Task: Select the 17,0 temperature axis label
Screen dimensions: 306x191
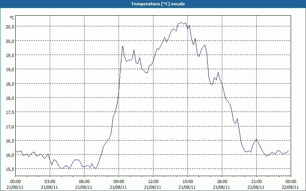Action: pyautogui.click(x=10, y=127)
